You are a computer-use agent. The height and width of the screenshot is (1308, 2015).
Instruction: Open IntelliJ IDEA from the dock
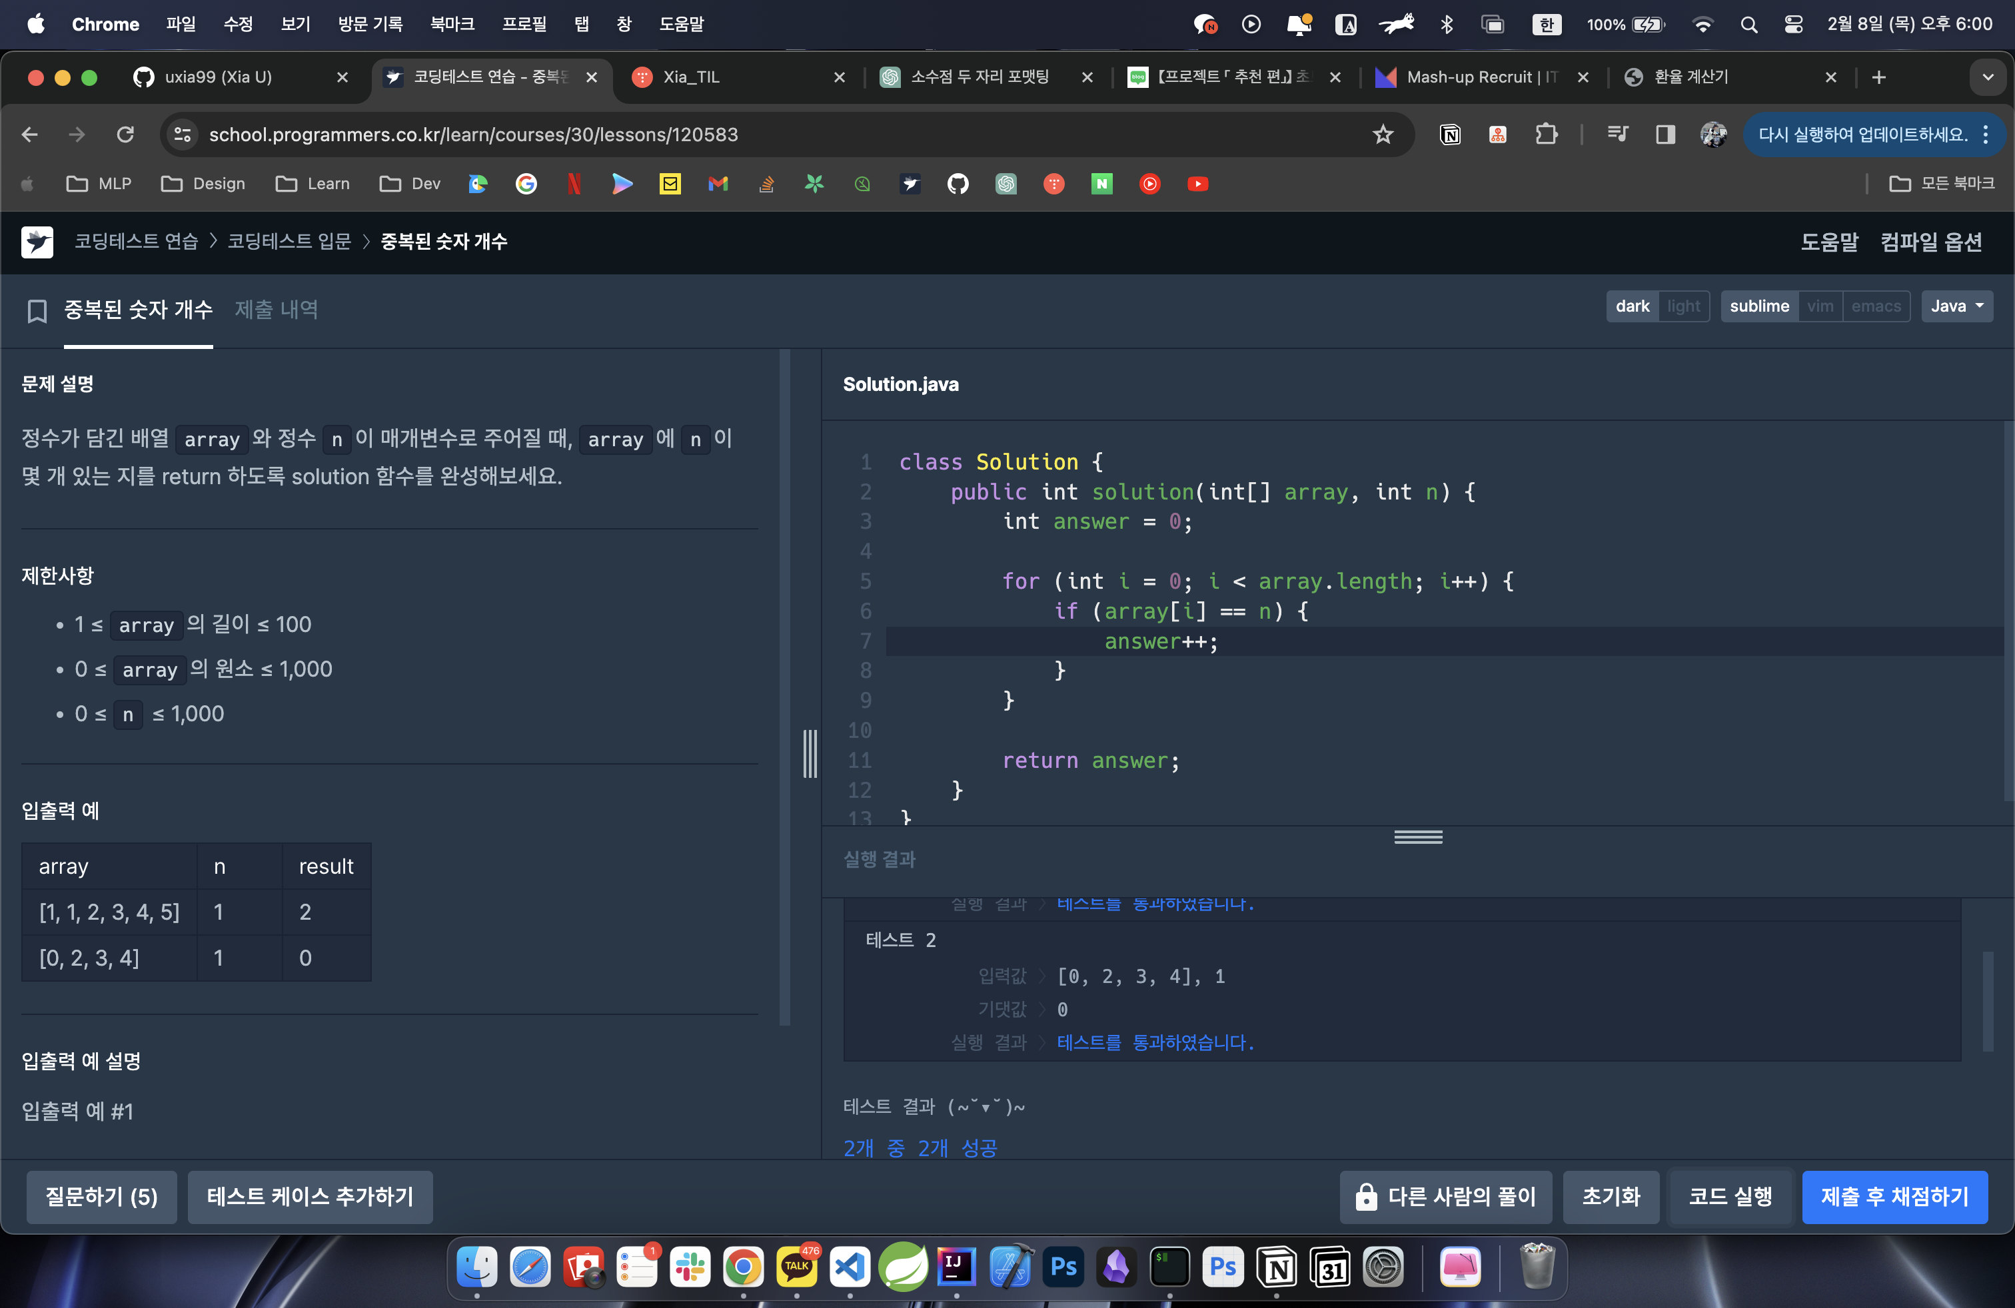[x=956, y=1267]
